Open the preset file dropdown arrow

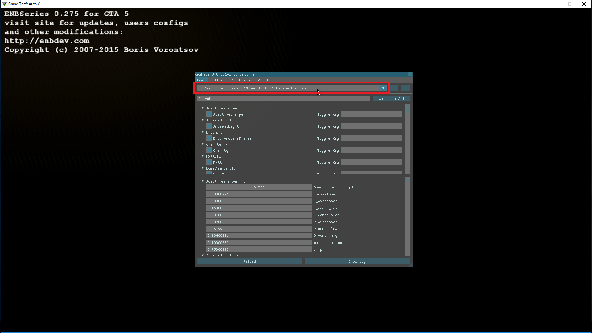tap(383, 88)
